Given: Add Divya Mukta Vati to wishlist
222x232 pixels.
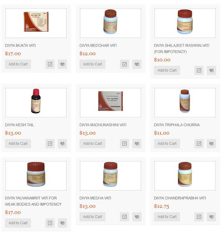Looking at the screenshot, I should pyautogui.click(x=62, y=64).
